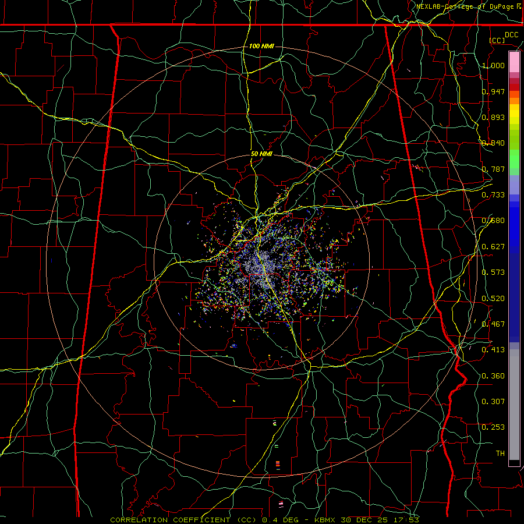Click the 0.947 scale value
524x524 pixels.
(x=493, y=91)
